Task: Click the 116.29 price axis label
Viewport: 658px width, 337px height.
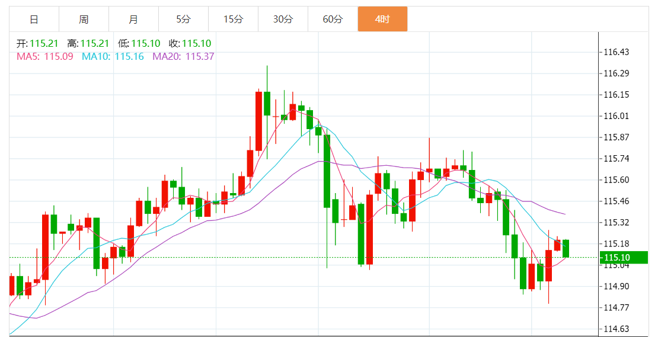Action: (617, 73)
